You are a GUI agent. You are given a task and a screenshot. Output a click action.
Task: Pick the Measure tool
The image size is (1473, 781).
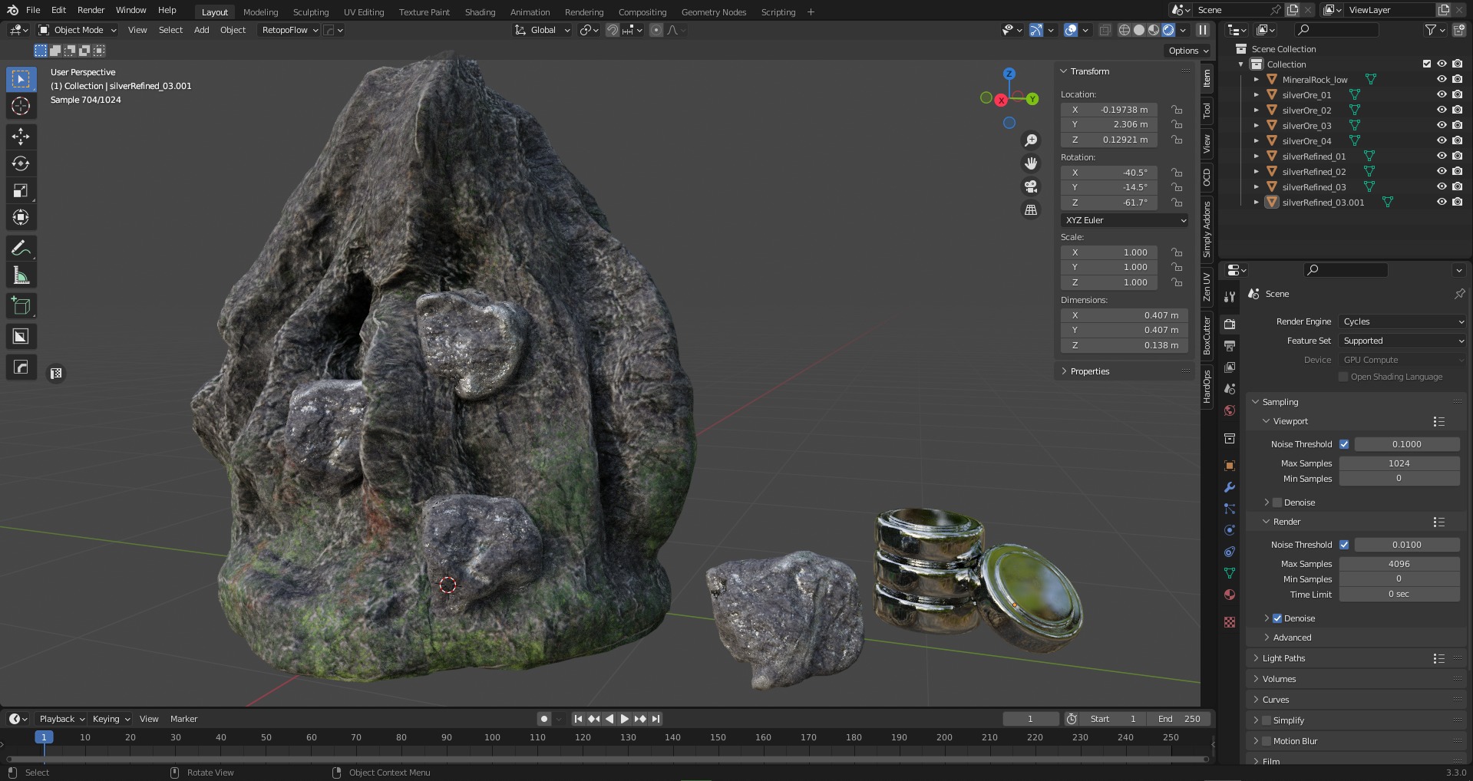coord(21,275)
